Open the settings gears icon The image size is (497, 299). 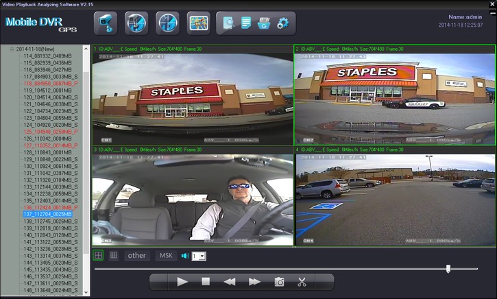tap(283, 23)
